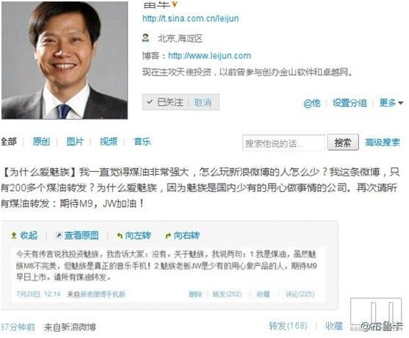Screen dimensions: 409x338
Task: Click the 查看原图 view original image icon
Action: tap(59, 235)
